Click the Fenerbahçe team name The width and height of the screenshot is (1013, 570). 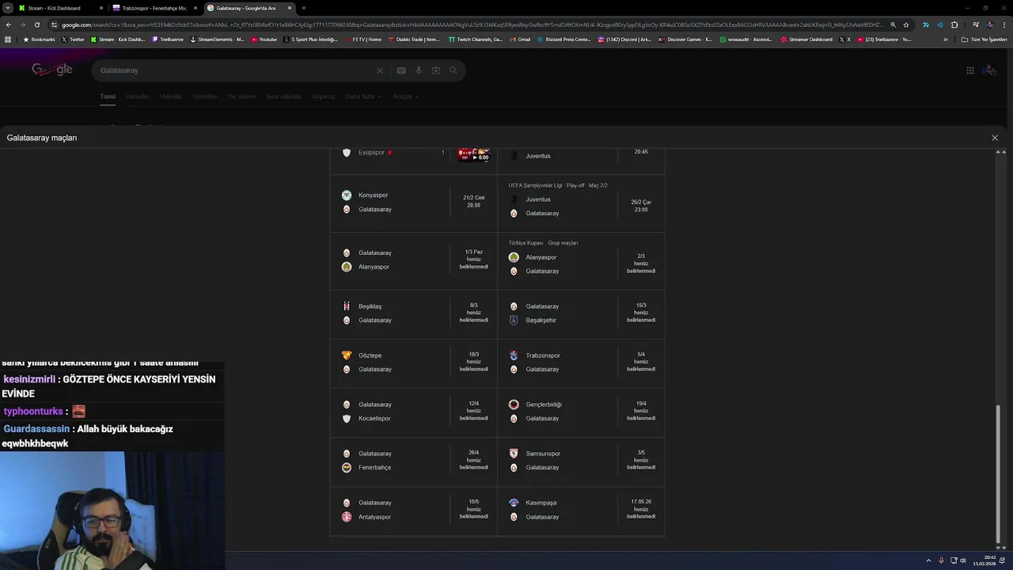tap(374, 468)
